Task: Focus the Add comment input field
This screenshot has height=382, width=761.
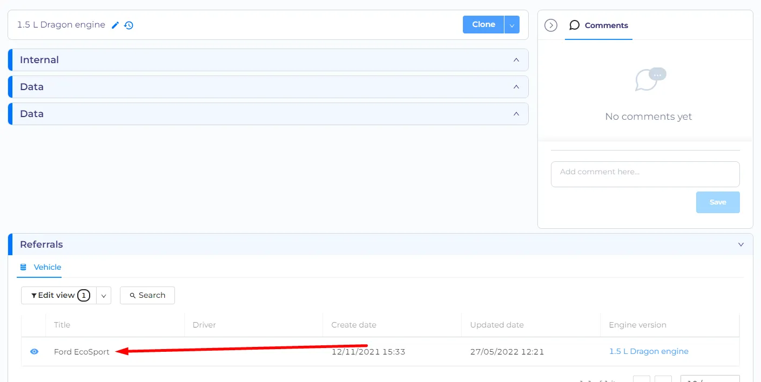Action: click(645, 174)
